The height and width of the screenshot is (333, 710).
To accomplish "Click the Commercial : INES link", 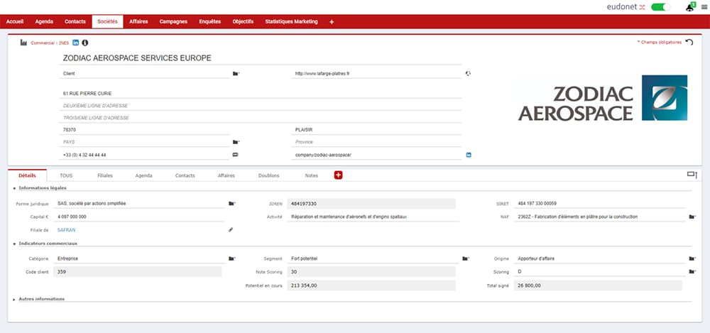I will (50, 43).
